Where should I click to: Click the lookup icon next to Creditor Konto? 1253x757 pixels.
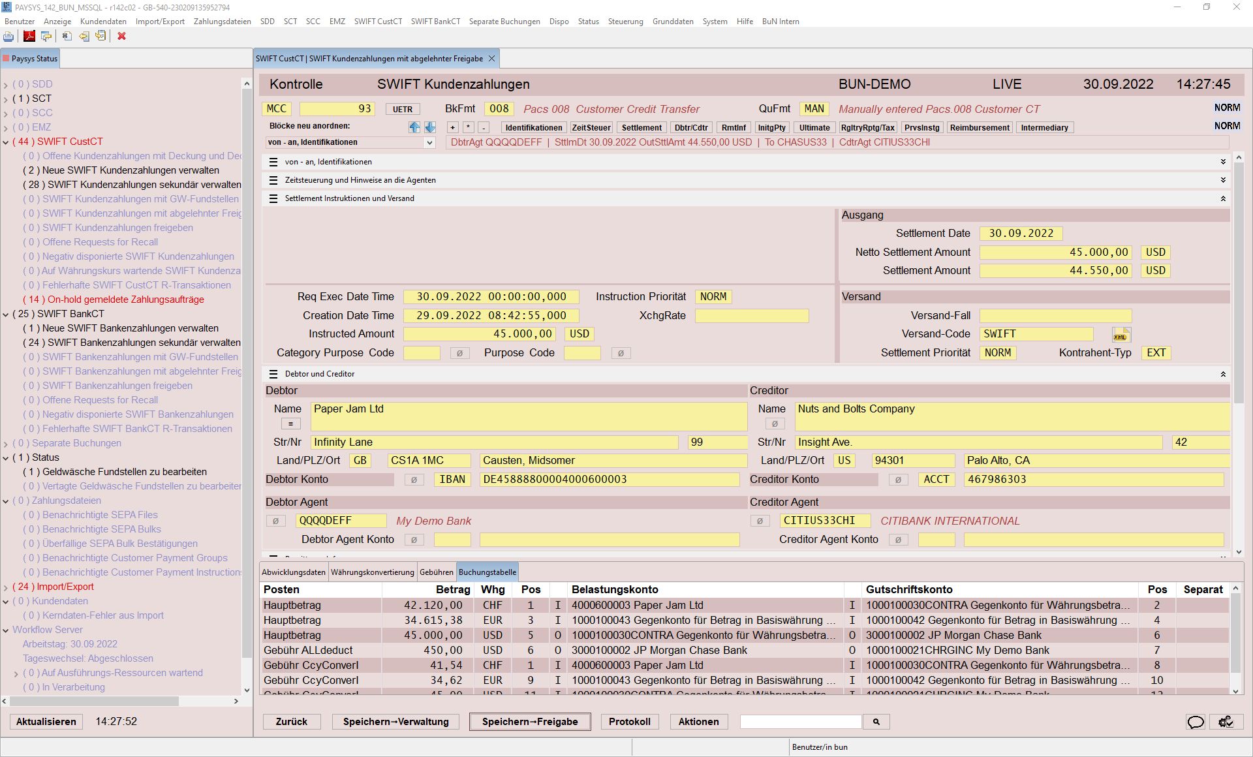click(898, 480)
